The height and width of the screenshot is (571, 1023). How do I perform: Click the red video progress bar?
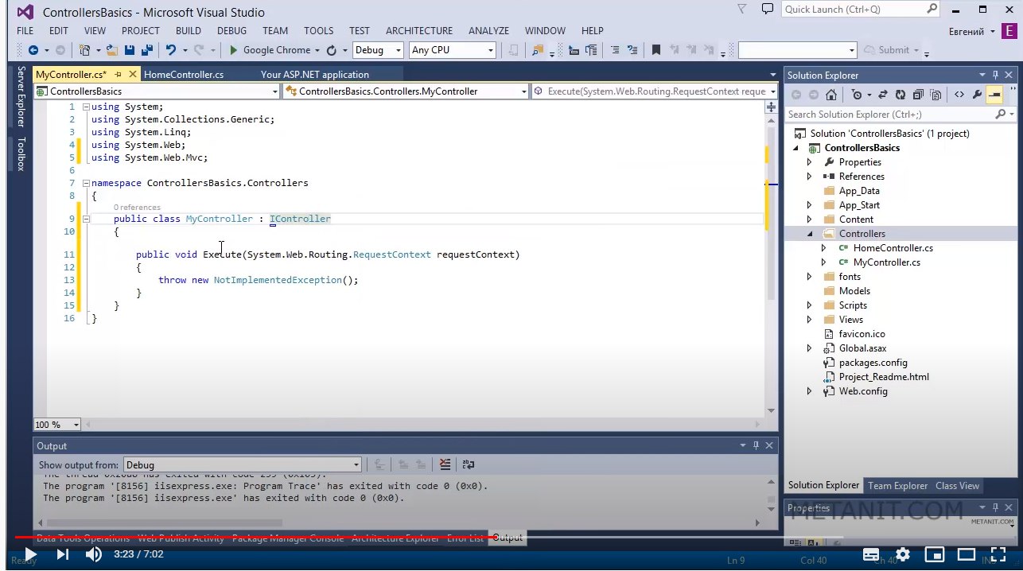click(x=255, y=537)
